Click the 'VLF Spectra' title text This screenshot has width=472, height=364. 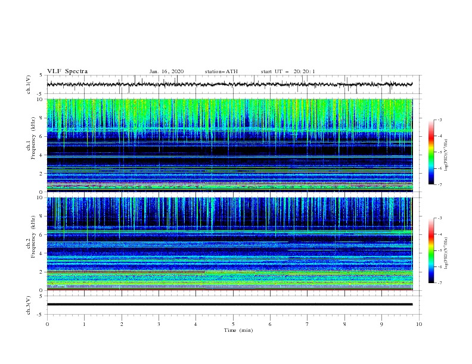67,71
